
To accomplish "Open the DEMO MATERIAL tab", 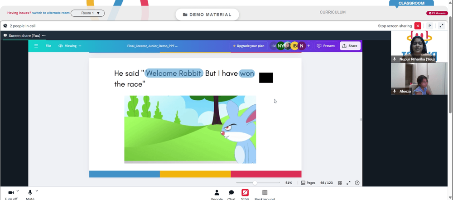I will coord(207,15).
